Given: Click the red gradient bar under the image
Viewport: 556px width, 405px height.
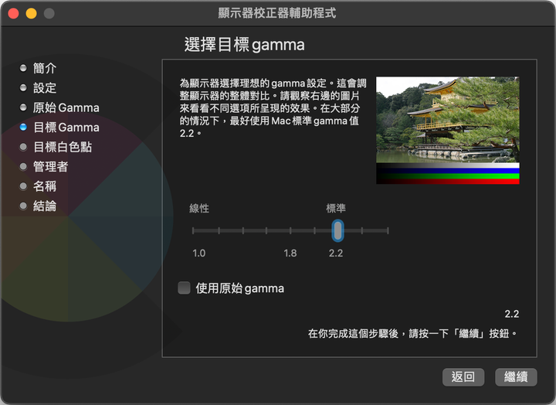Looking at the screenshot, I should pyautogui.click(x=447, y=182).
